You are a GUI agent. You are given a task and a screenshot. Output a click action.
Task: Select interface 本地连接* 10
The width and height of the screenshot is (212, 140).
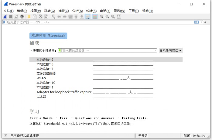pyautogui.click(x=106, y=83)
